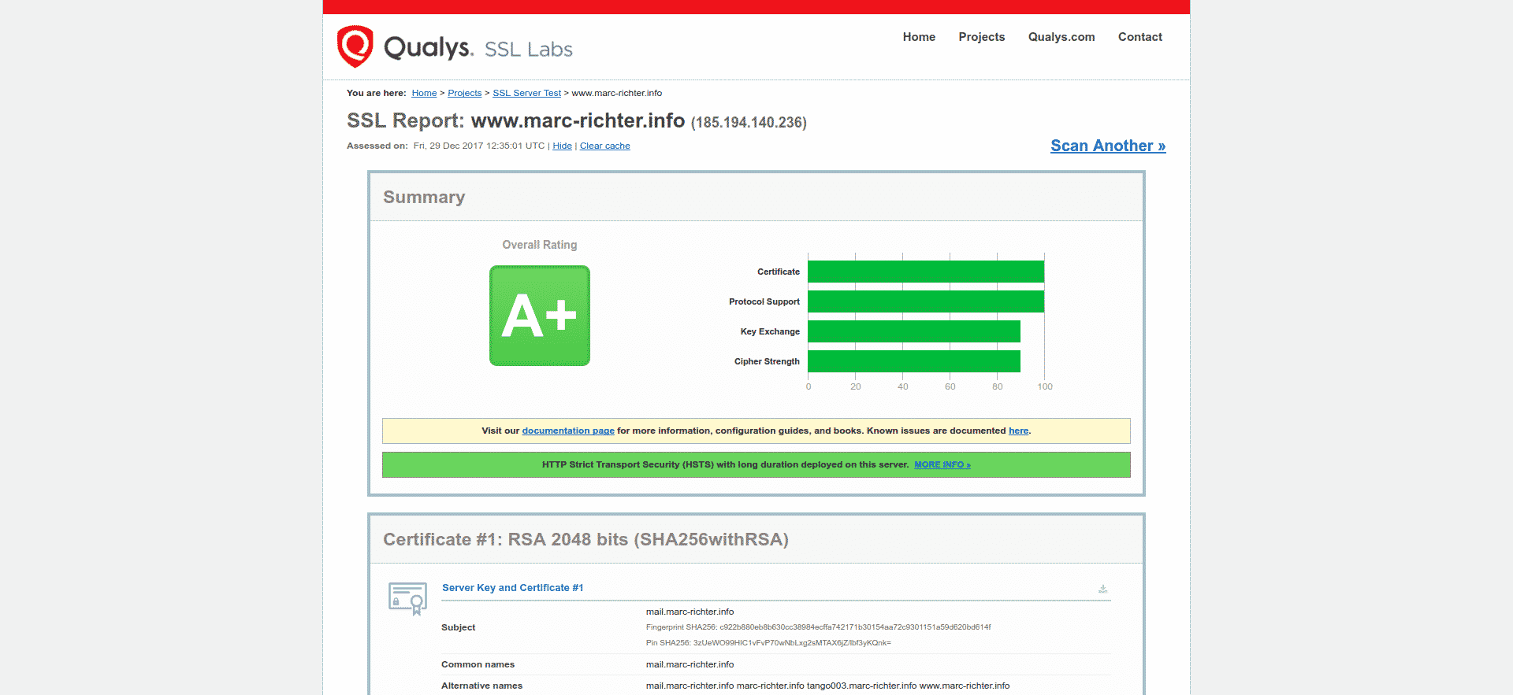Click the 'Protocol Support' chart label

tap(764, 301)
